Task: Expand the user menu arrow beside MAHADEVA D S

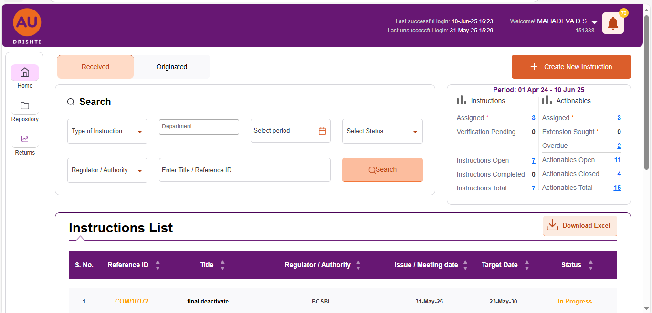Action: 594,22
